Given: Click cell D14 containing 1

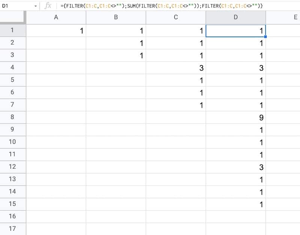Looking at the screenshot, I should coord(236,192).
